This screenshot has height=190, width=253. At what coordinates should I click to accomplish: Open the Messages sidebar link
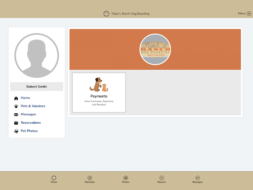point(28,114)
